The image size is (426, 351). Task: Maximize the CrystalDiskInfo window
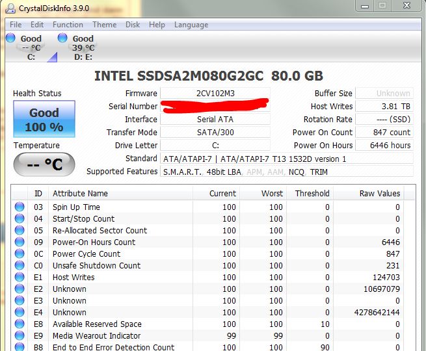coord(382,6)
